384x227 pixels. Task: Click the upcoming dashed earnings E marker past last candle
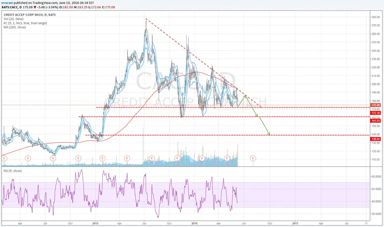(x=253, y=158)
